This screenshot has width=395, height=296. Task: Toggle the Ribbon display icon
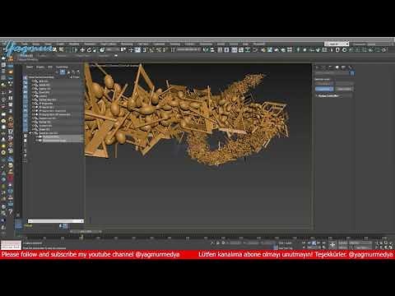[235, 50]
